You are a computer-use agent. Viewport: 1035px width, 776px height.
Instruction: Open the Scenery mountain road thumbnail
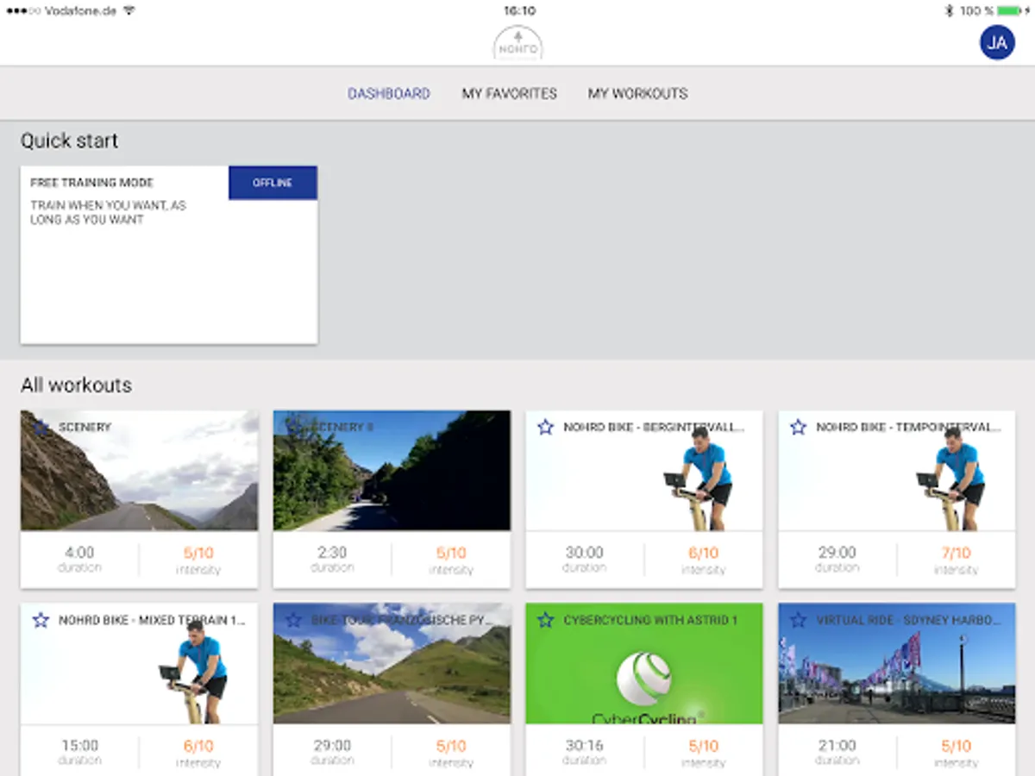click(x=139, y=470)
